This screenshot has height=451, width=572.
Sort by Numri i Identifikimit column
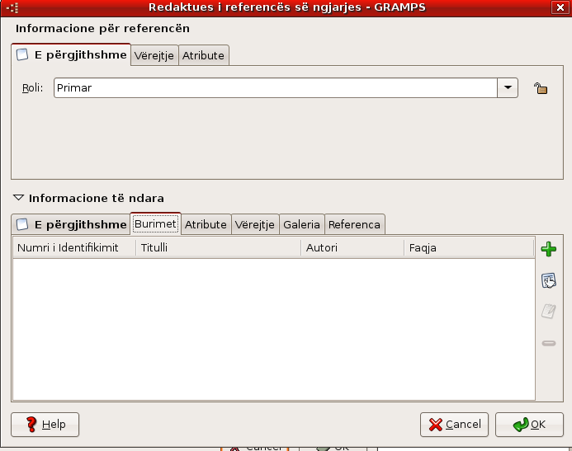[74, 247]
